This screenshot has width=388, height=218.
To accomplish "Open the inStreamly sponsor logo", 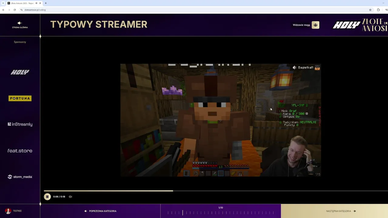I will click(x=20, y=124).
